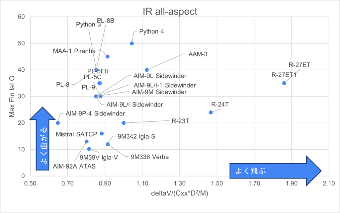Click the 'AIM-9M Sidewinder' label text
The height and width of the screenshot is (213, 340).
click(x=159, y=92)
